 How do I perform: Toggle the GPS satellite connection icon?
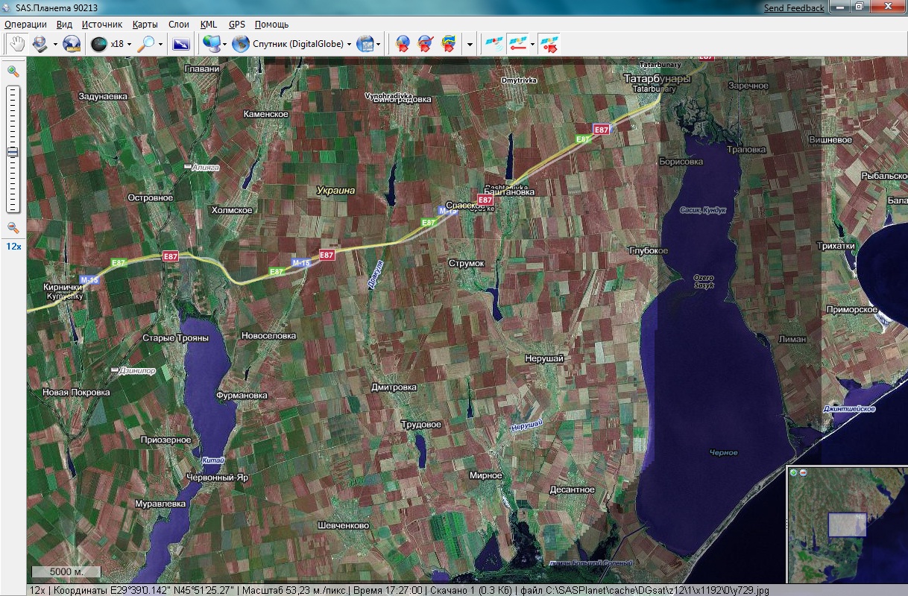point(493,44)
